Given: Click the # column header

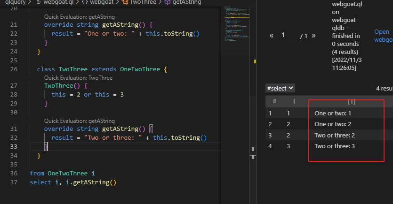Looking at the screenshot, I should click(274, 101).
